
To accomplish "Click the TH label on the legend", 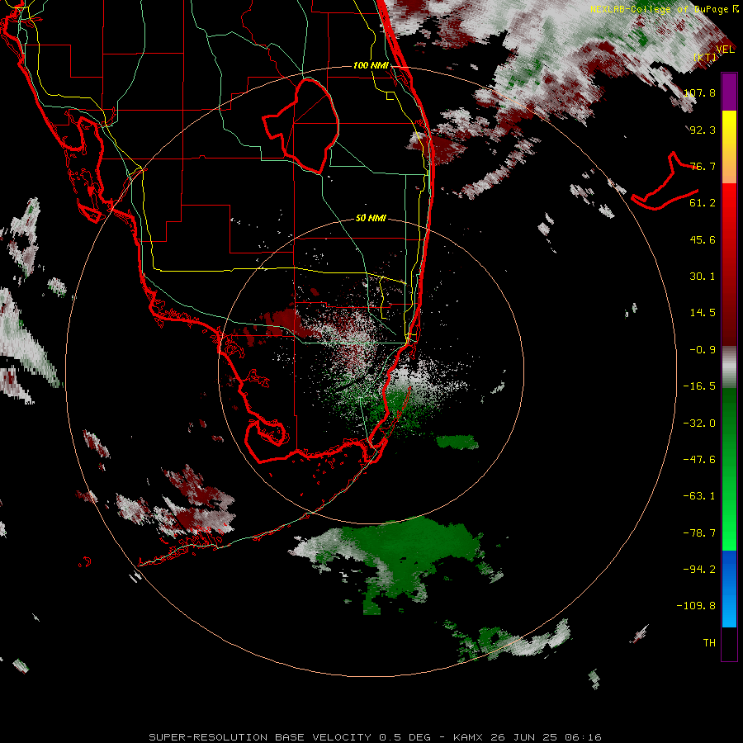I will (x=709, y=643).
